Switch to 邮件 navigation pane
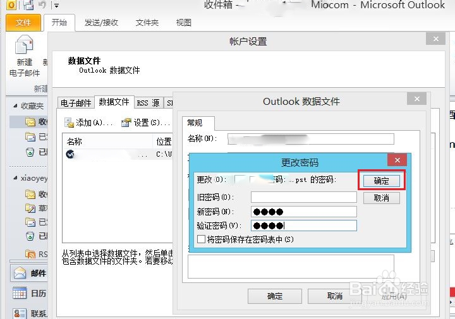Screen dimensions: 455x319 (x=29, y=273)
